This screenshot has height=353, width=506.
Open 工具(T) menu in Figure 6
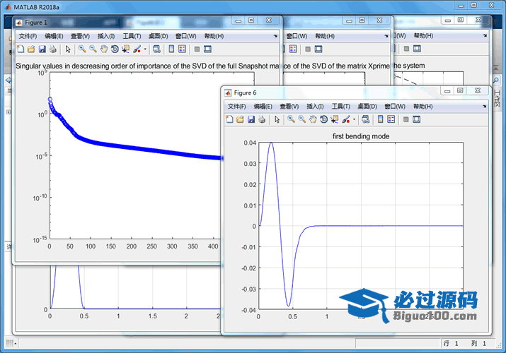(341, 106)
